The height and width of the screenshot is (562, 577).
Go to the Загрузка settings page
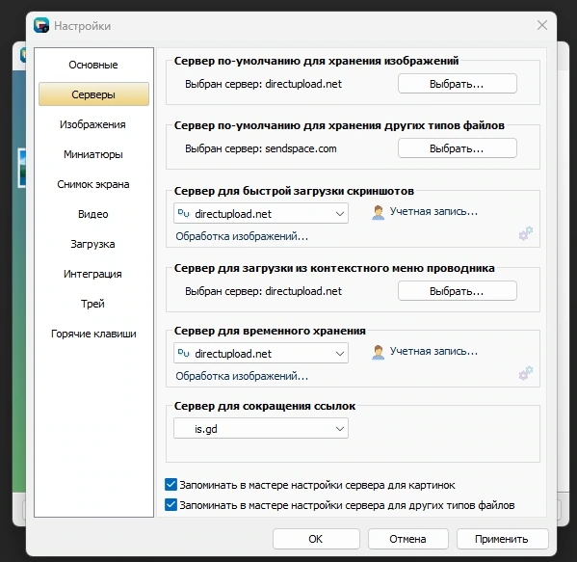(92, 244)
